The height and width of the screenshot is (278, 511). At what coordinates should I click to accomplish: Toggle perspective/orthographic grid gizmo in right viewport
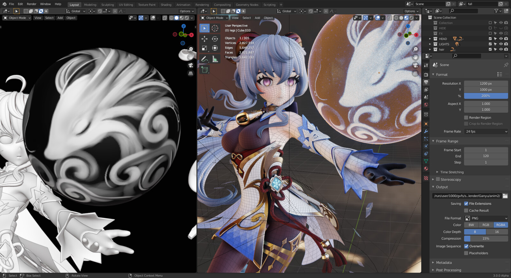point(415,73)
